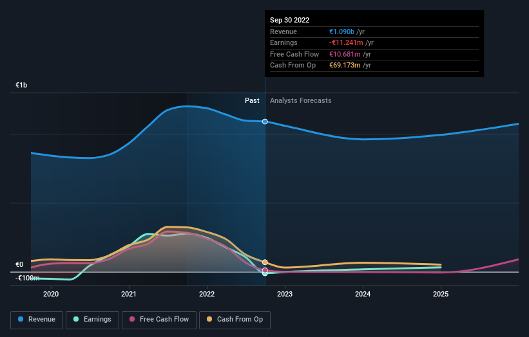Select the blue Revenue data point marker

265,122
